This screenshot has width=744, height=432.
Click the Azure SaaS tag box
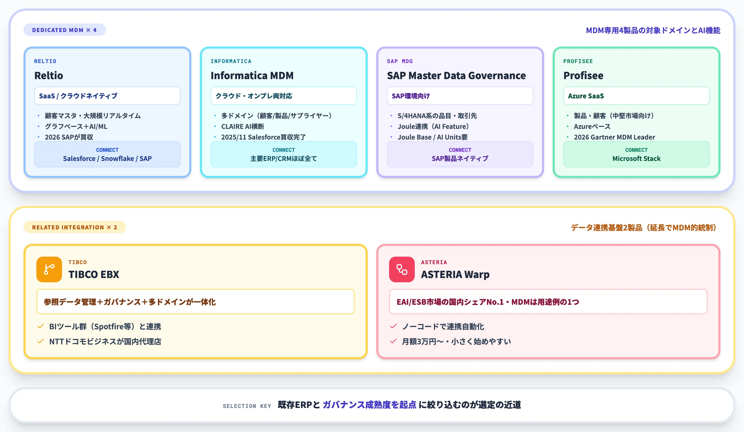click(x=637, y=96)
